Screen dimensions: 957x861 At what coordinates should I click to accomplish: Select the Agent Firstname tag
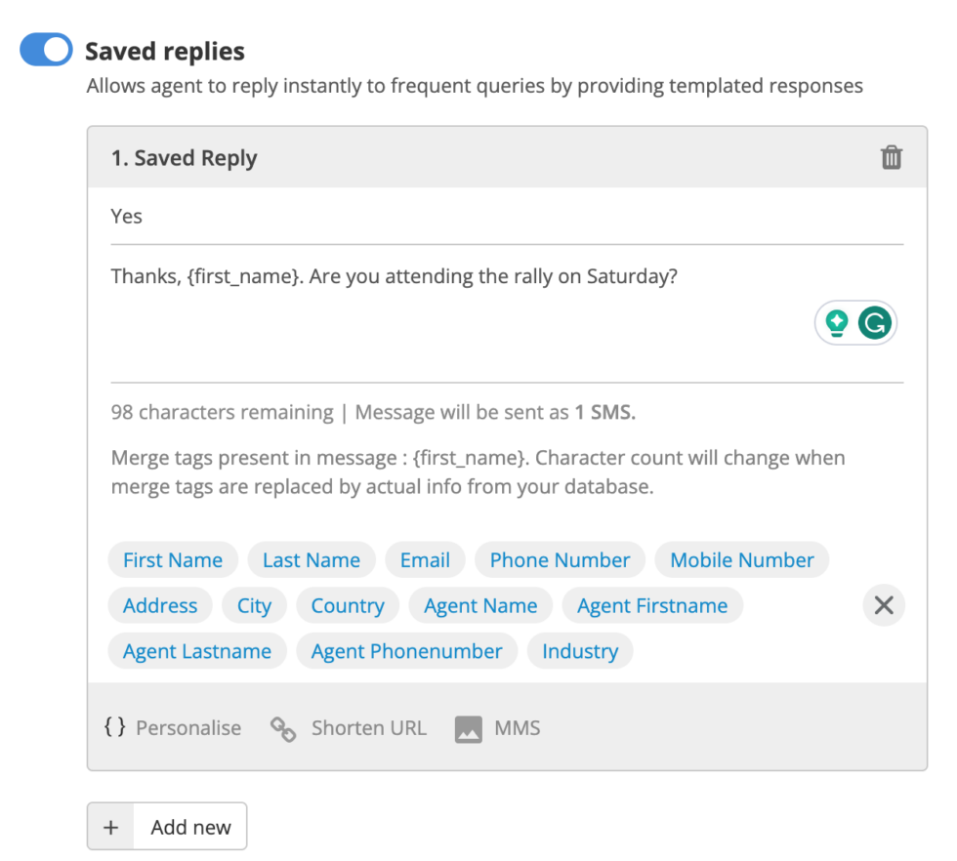coord(651,605)
